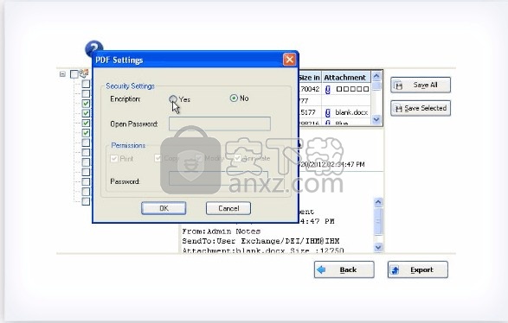
Task: Click the up arrow of the attachment list scrollbar
Action: 376,76
